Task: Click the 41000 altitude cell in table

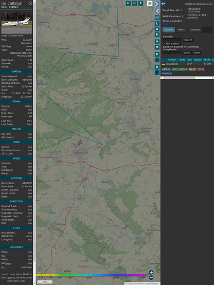Action: (207, 64)
